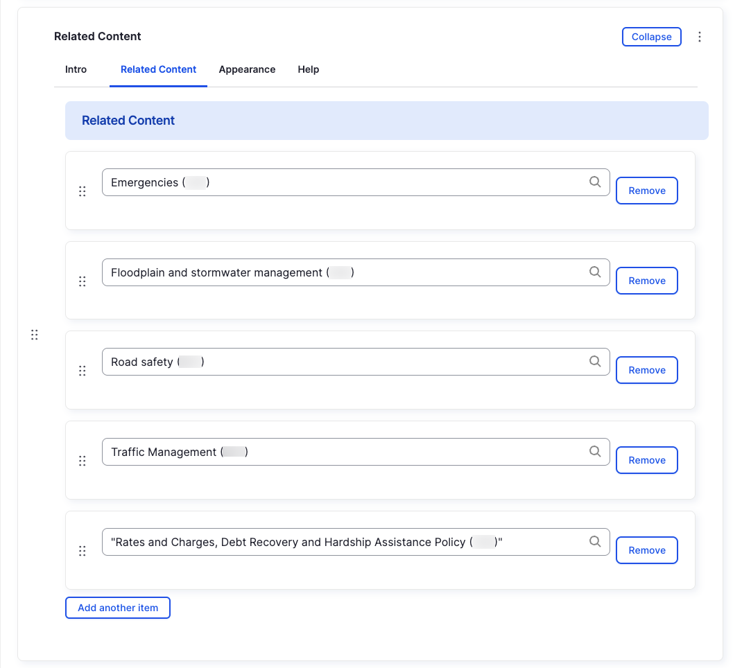Click the search icon in the Floodplain field
Image resolution: width=751 pixels, height=668 pixels.
pos(595,272)
